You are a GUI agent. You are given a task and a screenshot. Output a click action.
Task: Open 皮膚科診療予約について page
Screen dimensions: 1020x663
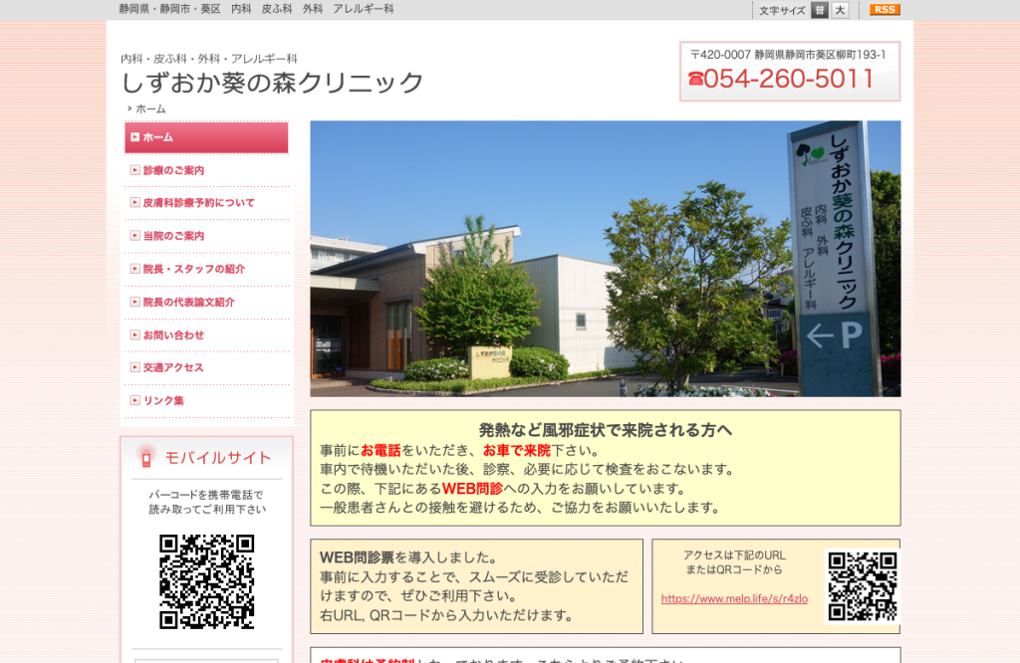[198, 203]
